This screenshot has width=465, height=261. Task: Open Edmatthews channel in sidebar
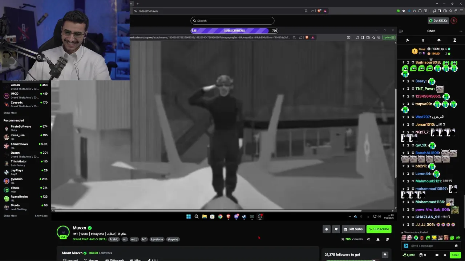25,146
